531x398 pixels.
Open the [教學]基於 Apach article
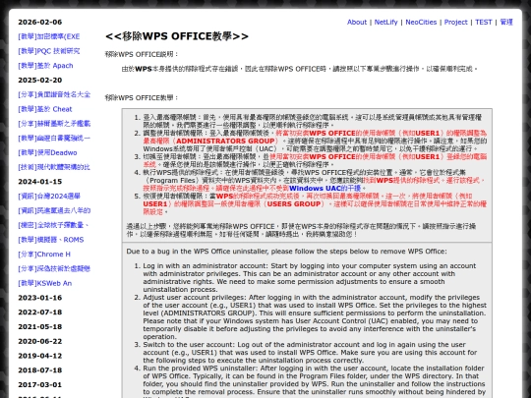pos(45,66)
